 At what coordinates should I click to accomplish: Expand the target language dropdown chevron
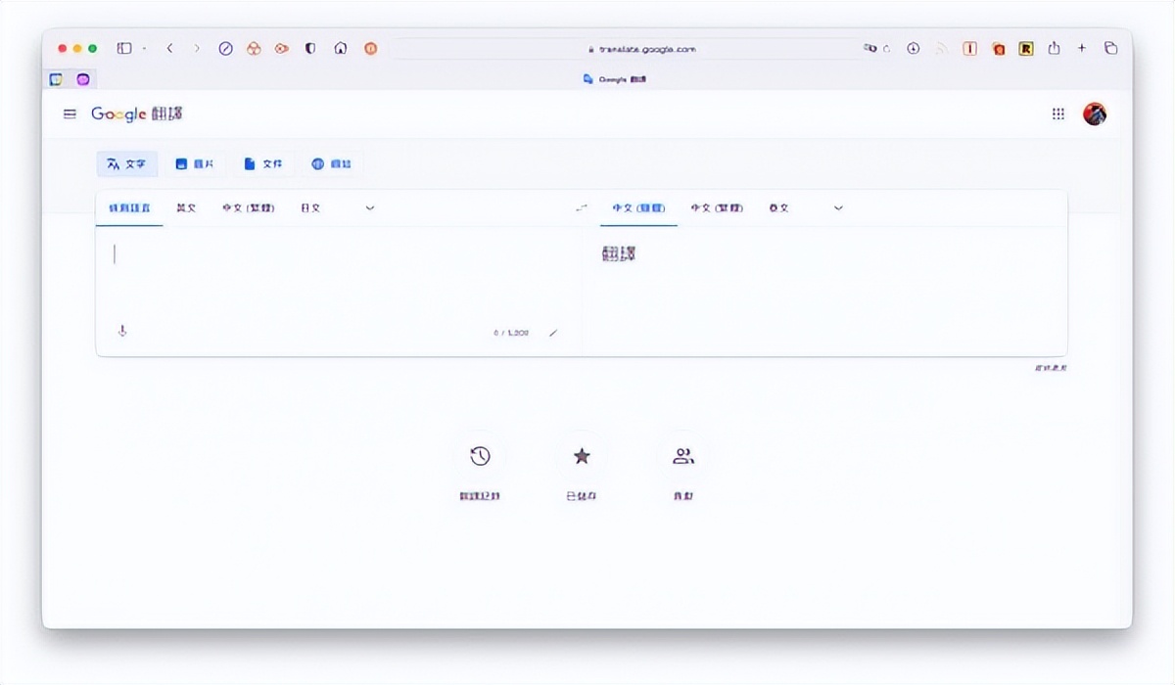point(838,207)
